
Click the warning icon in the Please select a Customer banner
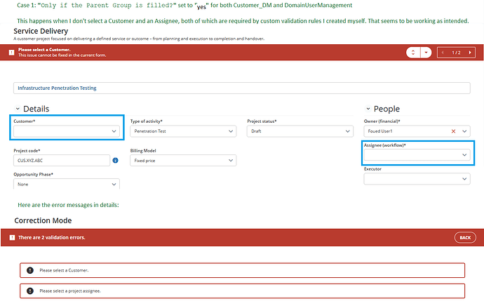(11, 53)
